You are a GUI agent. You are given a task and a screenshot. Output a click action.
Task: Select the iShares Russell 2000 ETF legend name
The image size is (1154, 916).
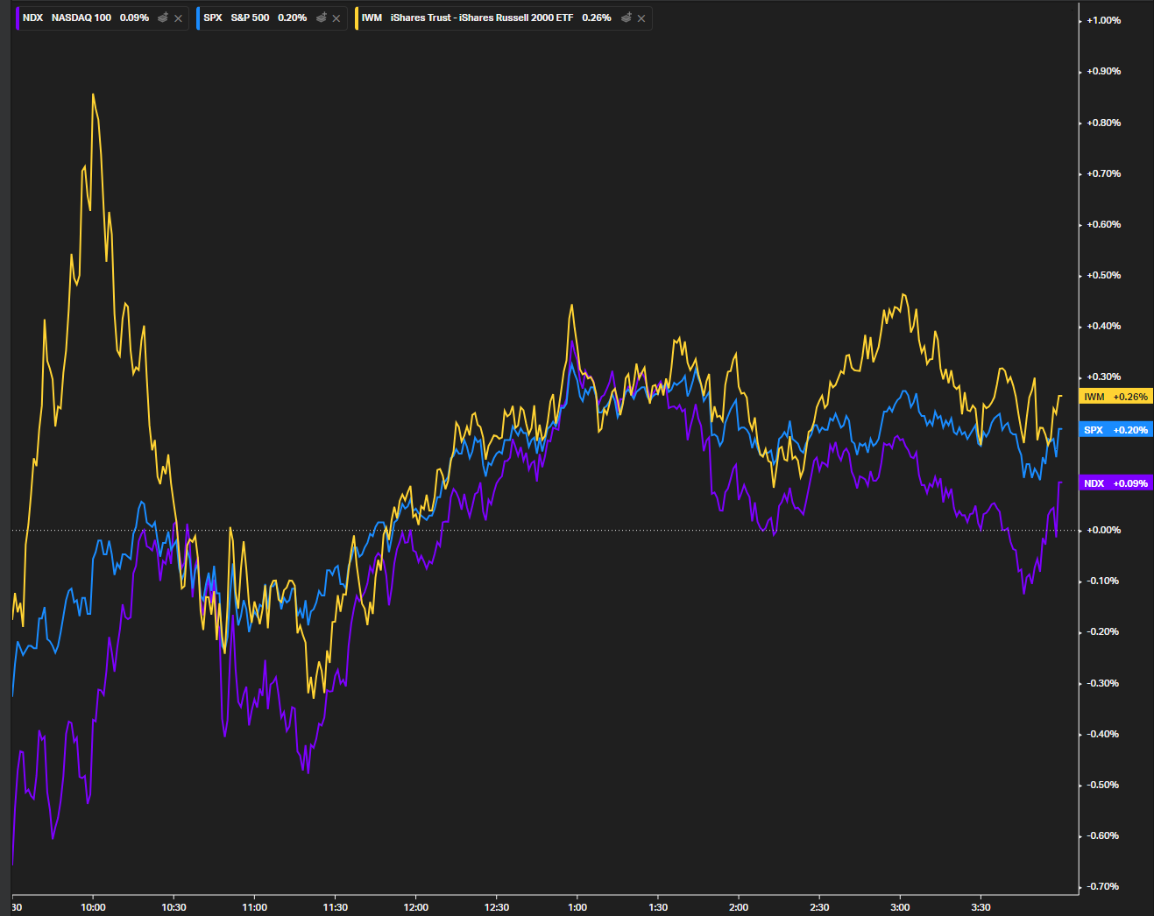click(481, 18)
